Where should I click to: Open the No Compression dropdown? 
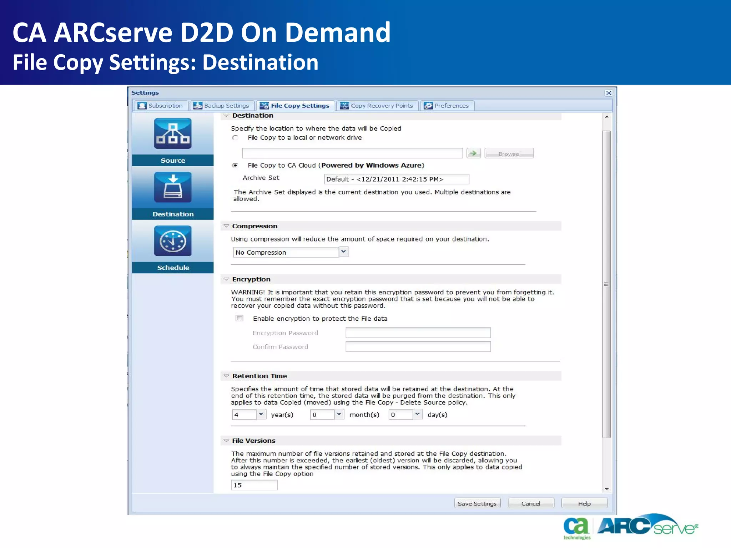click(x=343, y=252)
